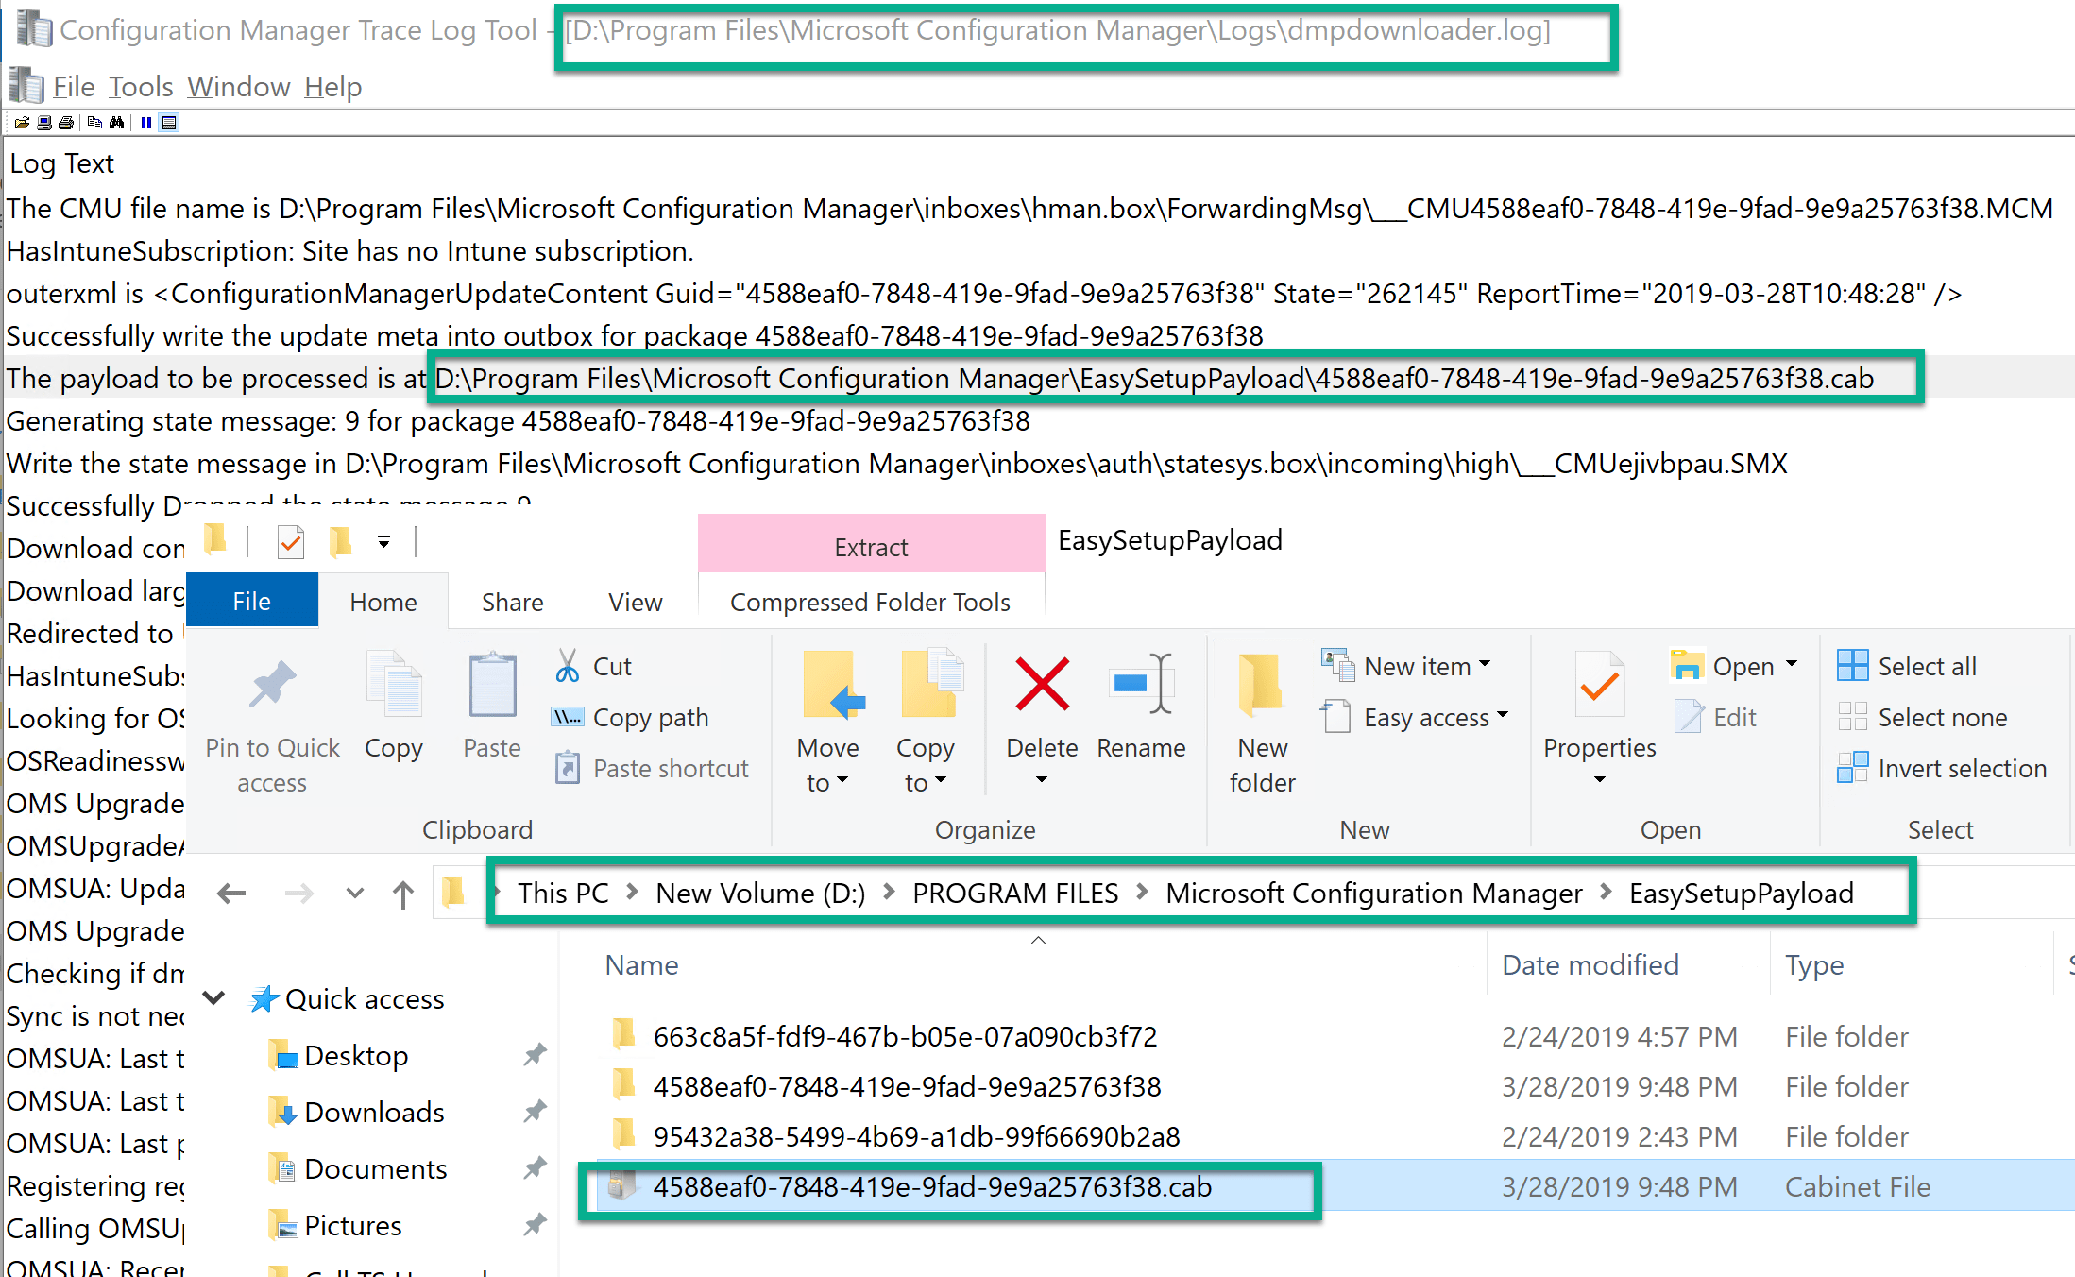
Task: Collapse the Quick access tree node
Action: tap(214, 998)
